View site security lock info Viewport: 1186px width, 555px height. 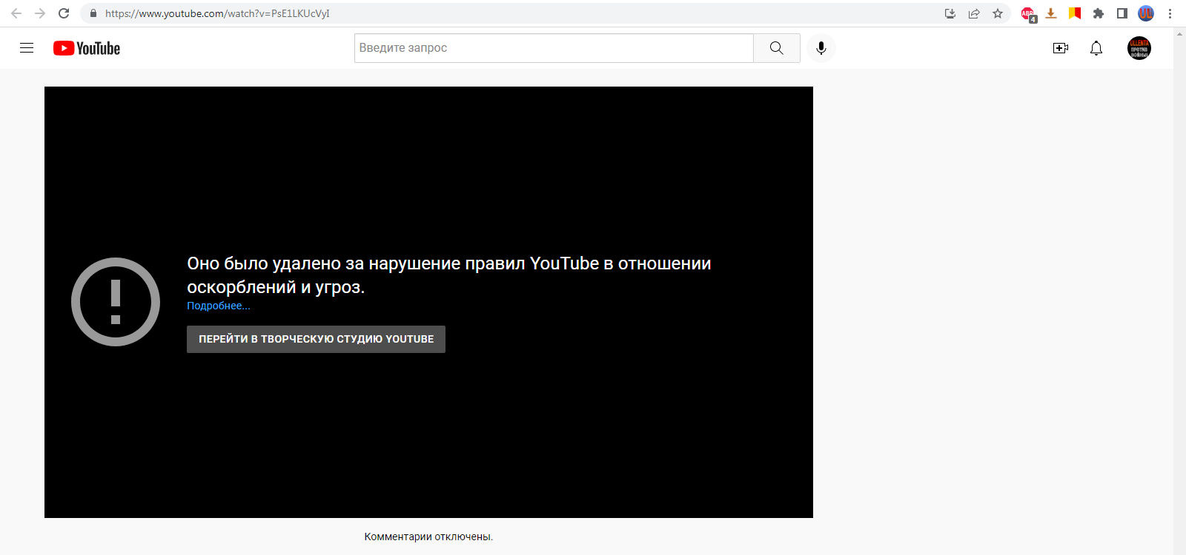(93, 13)
